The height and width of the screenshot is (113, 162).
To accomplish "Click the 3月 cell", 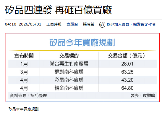I will [x=24, y=72].
